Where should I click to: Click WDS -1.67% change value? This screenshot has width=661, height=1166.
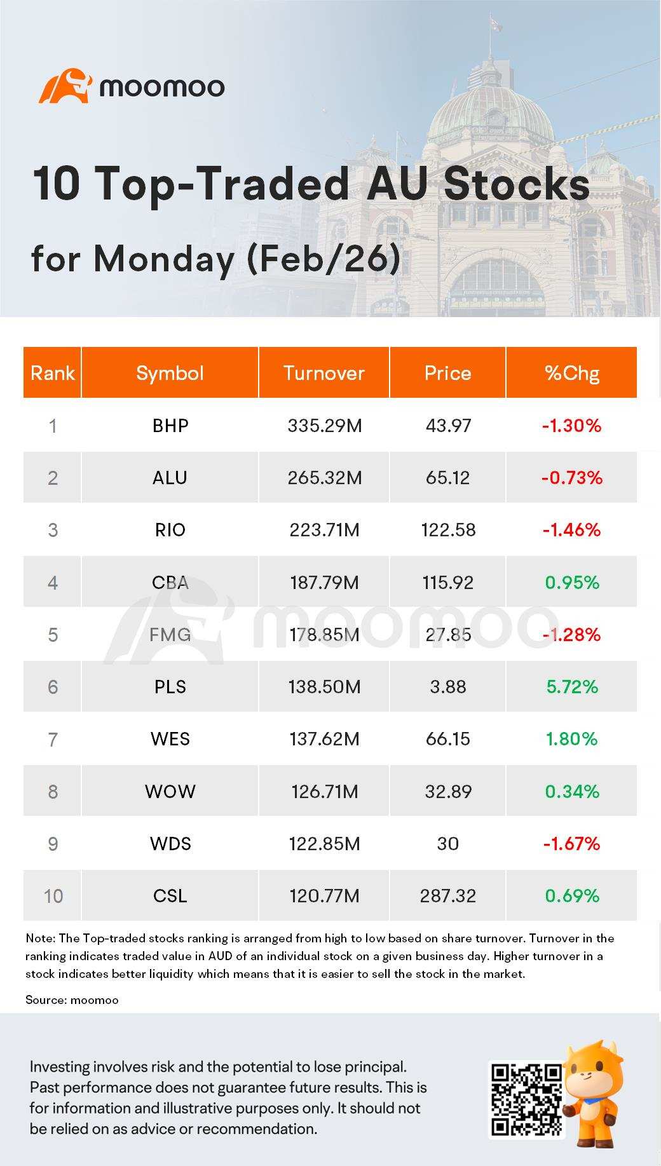(571, 844)
